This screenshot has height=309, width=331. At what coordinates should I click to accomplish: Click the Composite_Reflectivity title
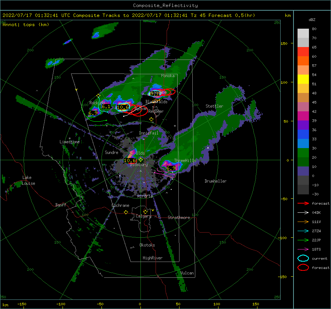[x=165, y=6]
